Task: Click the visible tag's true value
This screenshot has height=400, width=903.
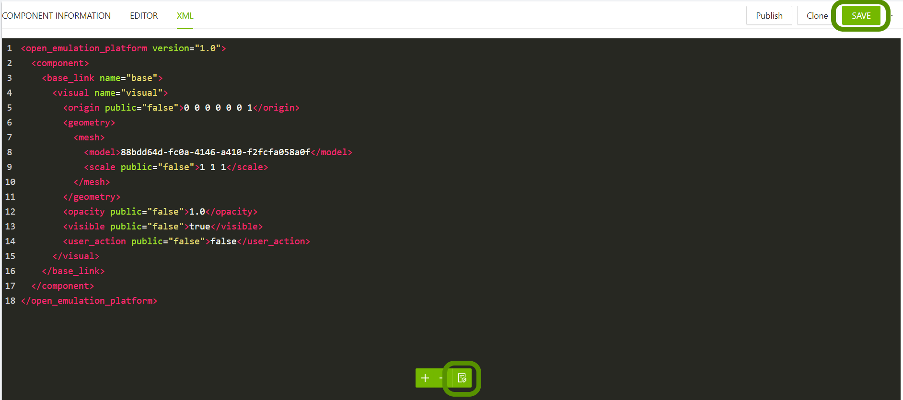Action: click(x=199, y=227)
